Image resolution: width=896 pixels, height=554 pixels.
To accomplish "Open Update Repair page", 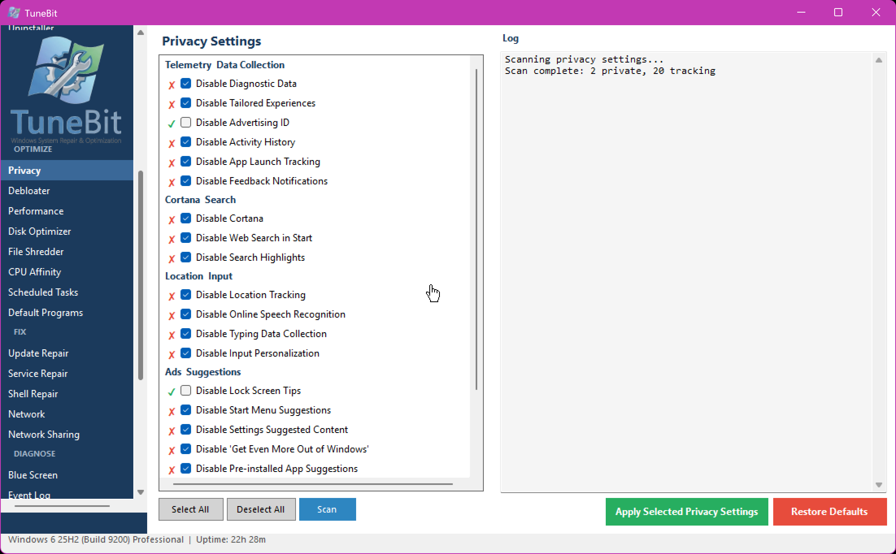I will [x=67, y=353].
